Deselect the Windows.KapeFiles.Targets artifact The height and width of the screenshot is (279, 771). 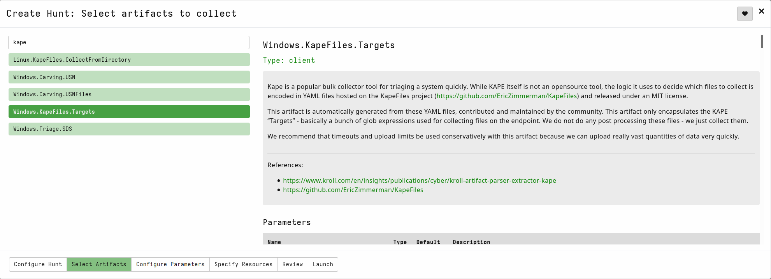pyautogui.click(x=129, y=112)
